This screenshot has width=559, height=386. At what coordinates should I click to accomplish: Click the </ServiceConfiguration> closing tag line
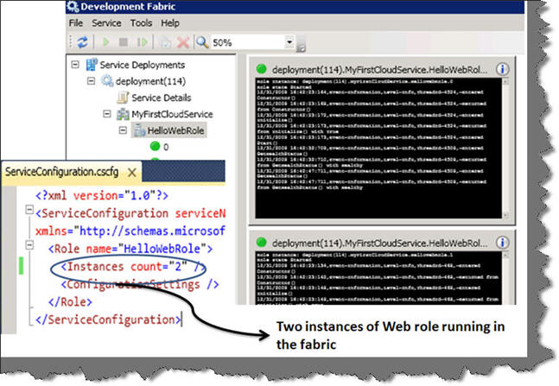point(108,320)
